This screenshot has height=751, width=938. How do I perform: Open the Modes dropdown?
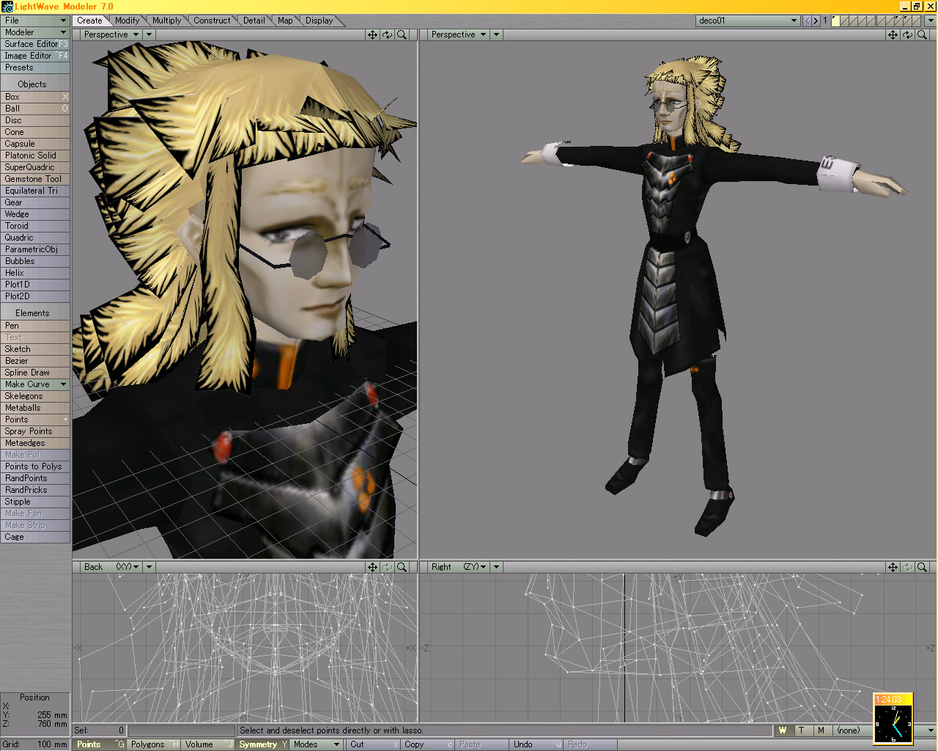tap(316, 744)
